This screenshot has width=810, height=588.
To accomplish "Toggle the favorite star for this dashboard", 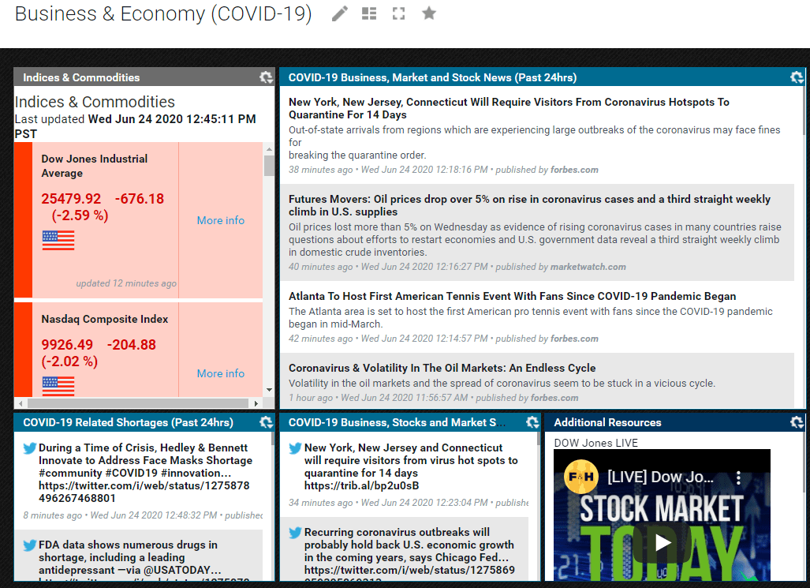I will point(429,13).
